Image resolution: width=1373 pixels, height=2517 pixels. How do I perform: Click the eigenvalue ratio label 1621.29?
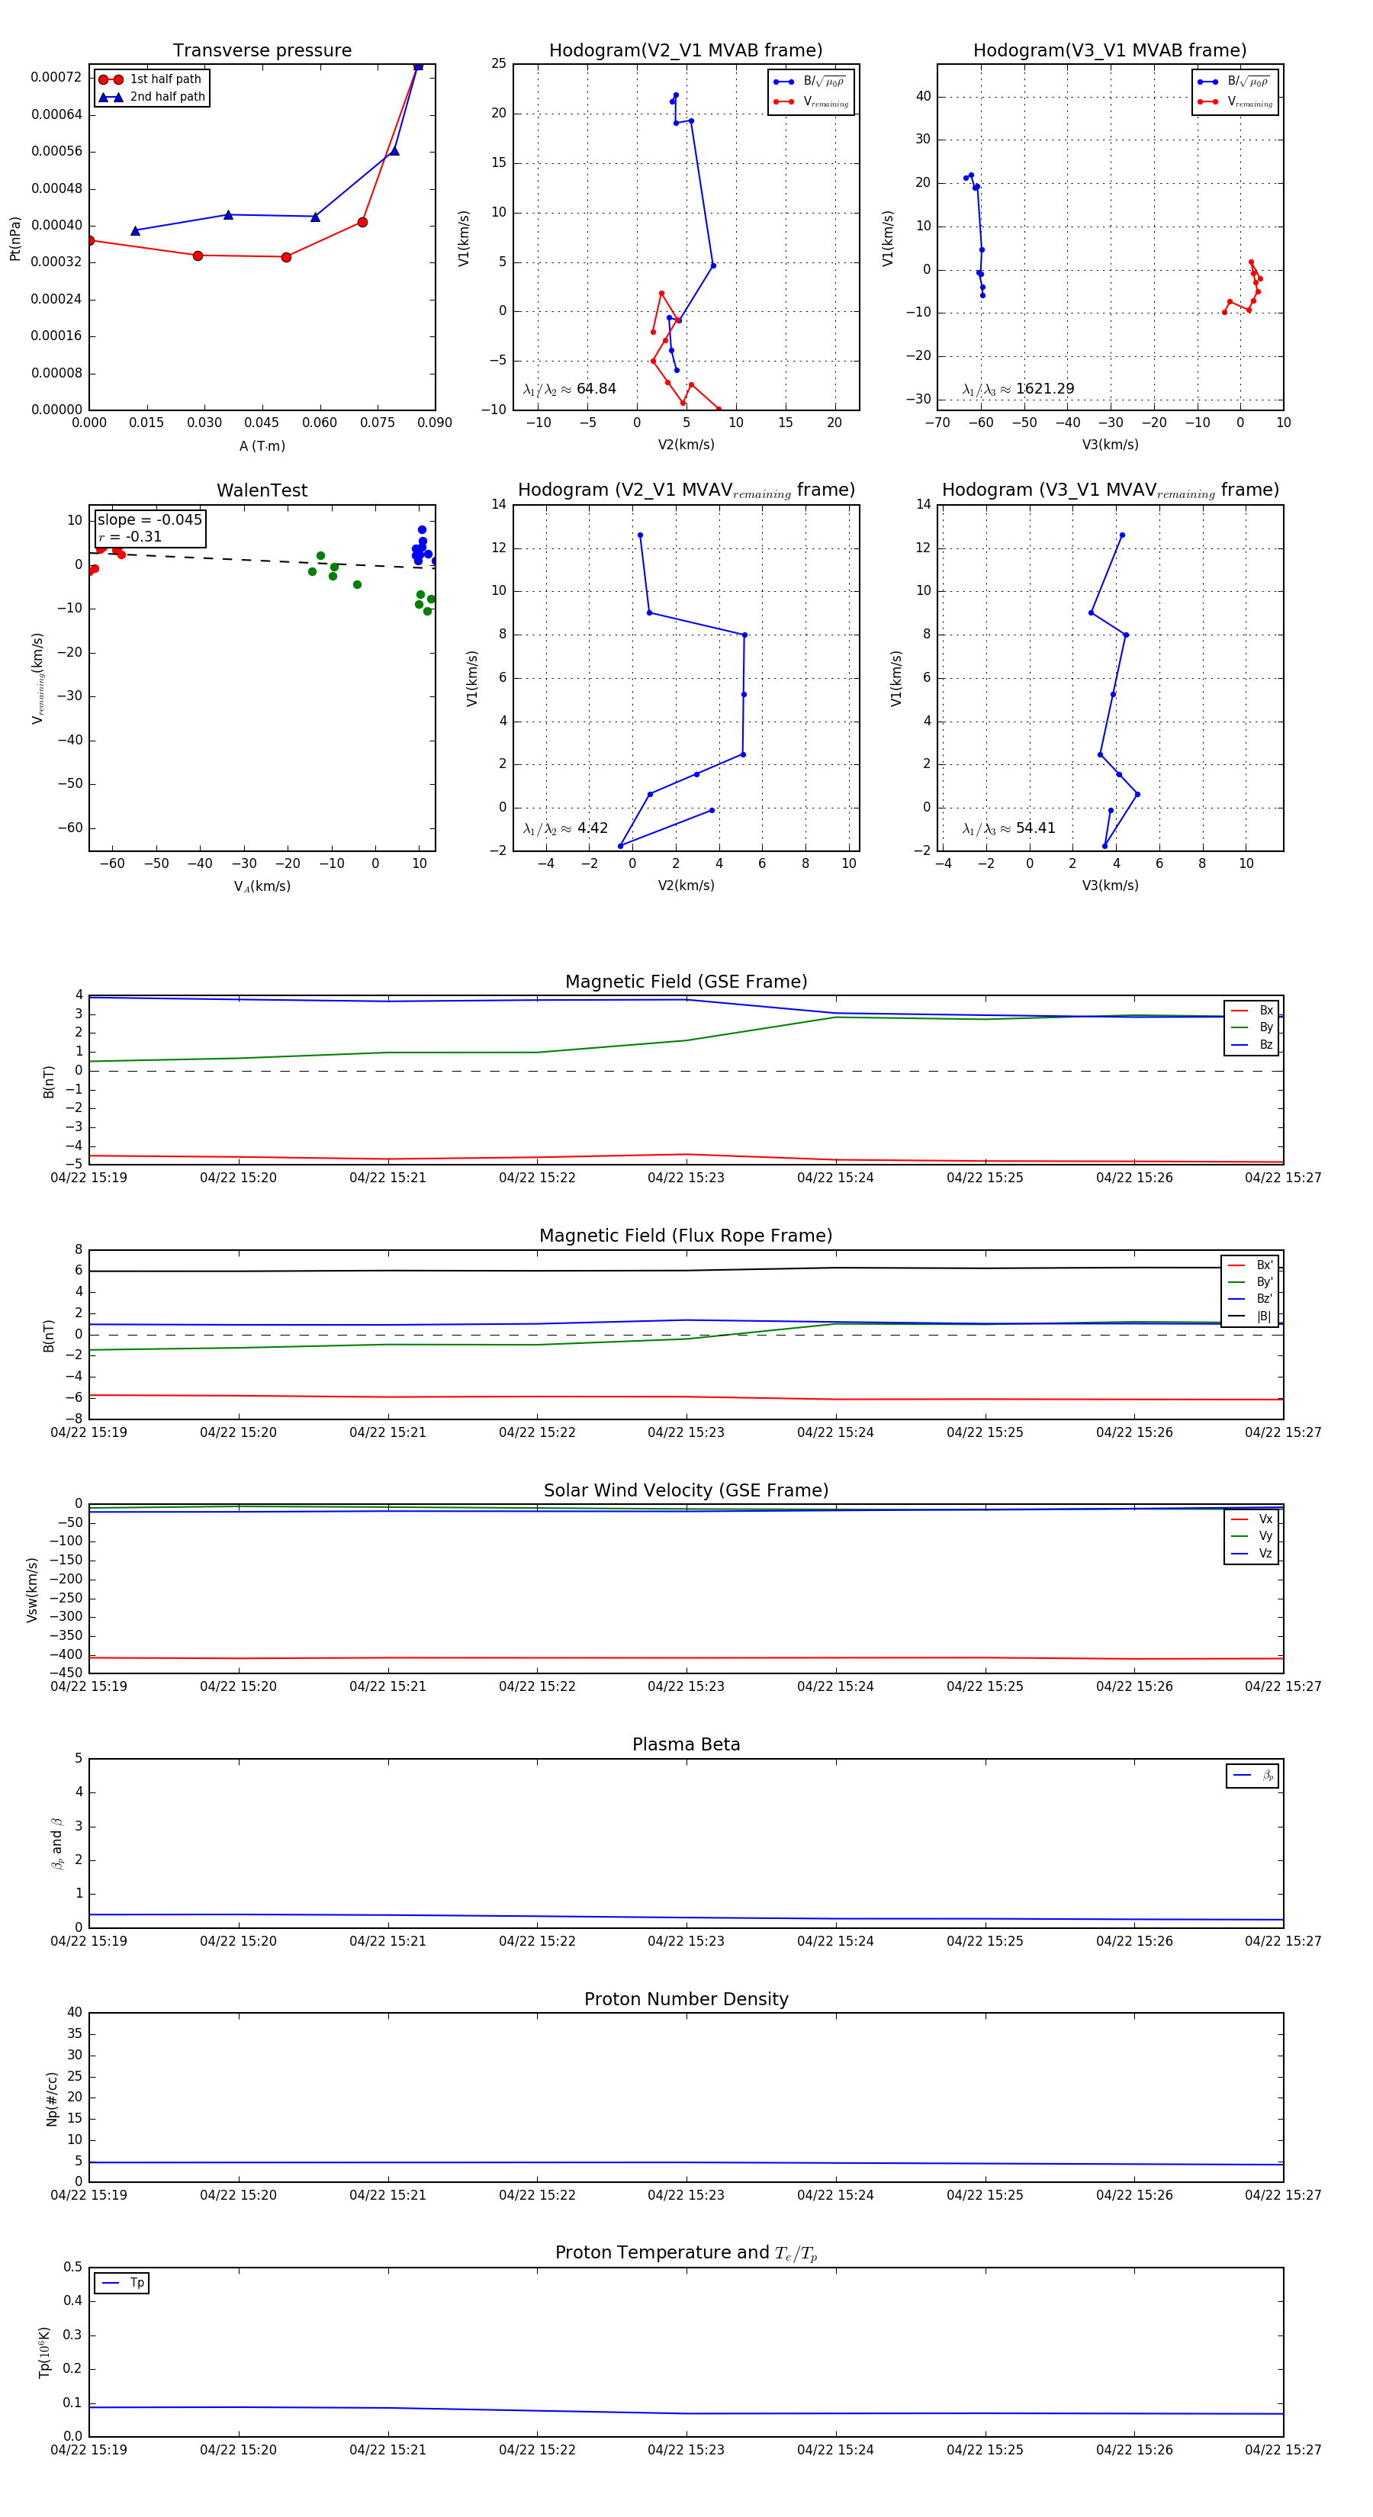pos(1018,389)
